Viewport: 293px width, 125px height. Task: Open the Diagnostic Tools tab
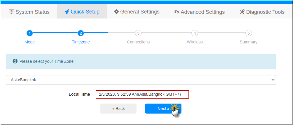262,12
